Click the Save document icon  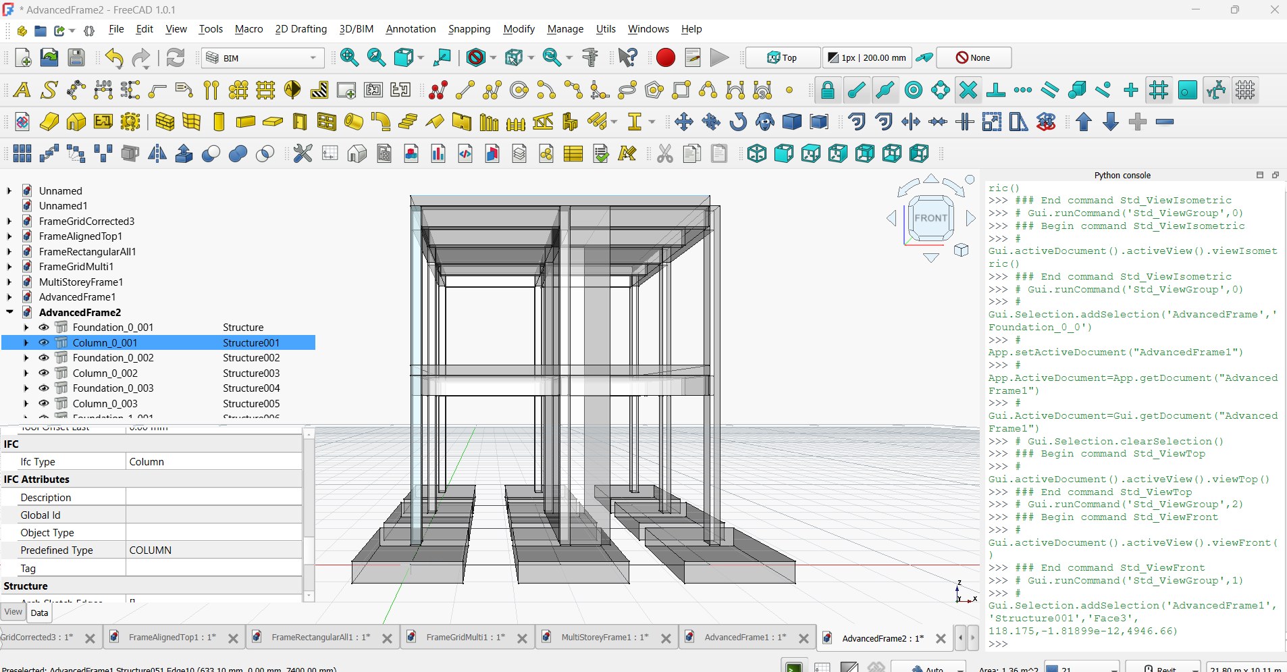coord(76,58)
